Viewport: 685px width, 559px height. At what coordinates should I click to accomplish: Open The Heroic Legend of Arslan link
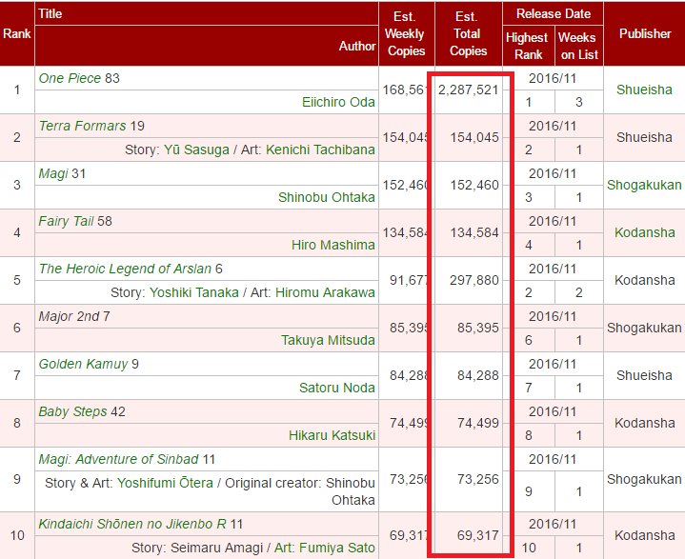(125, 269)
